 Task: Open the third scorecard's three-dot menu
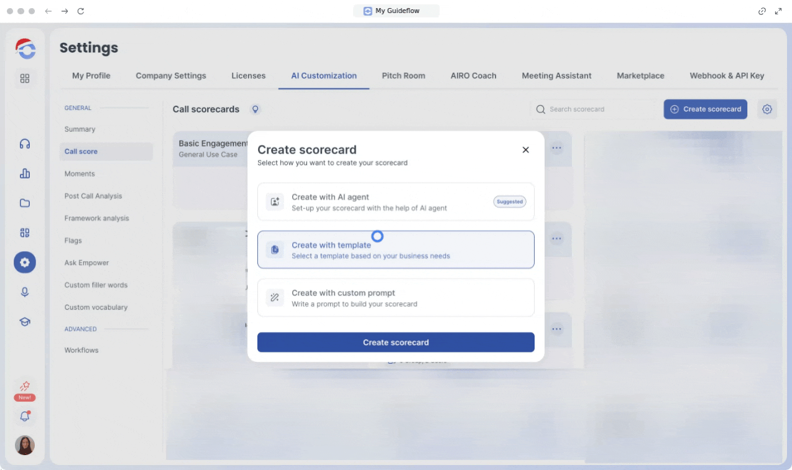click(x=556, y=329)
